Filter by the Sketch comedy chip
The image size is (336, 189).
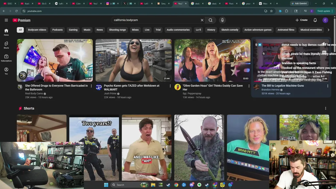click(x=230, y=30)
